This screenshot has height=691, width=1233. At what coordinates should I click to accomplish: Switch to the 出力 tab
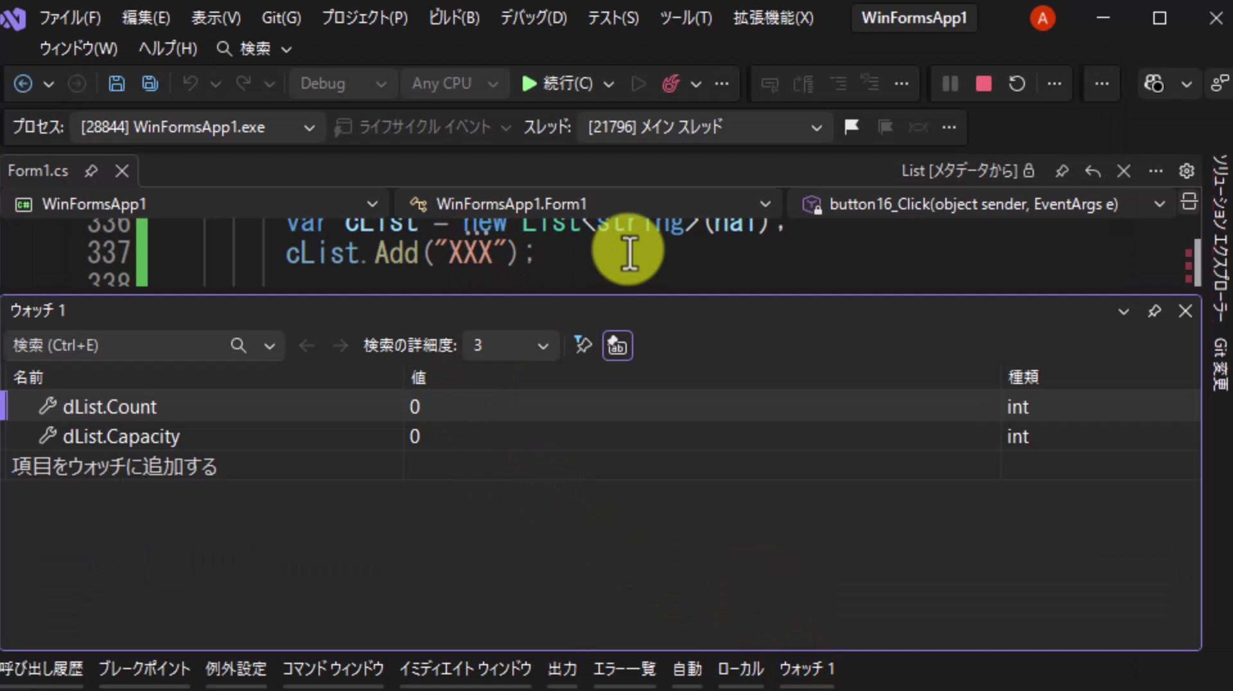pos(563,669)
